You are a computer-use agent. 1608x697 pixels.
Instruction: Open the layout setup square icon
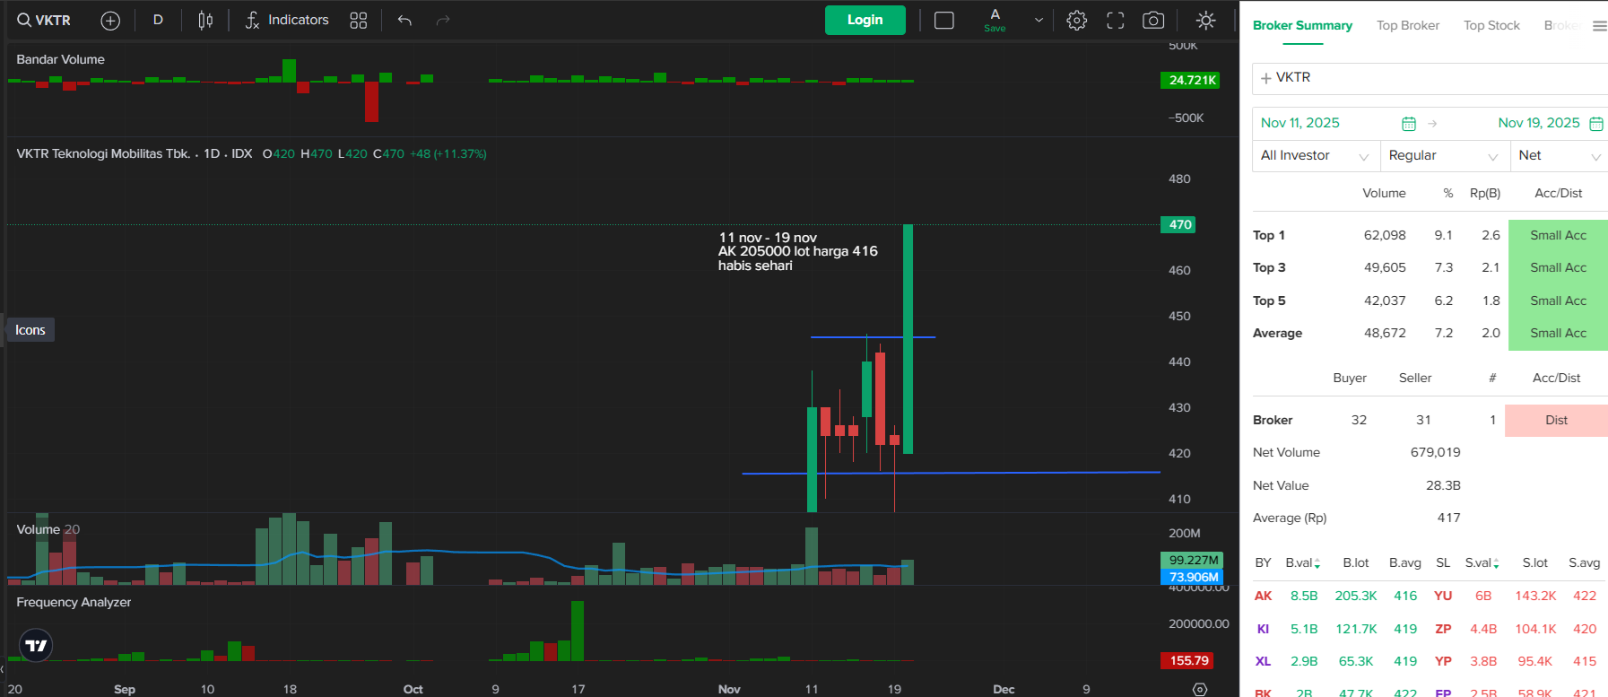944,21
